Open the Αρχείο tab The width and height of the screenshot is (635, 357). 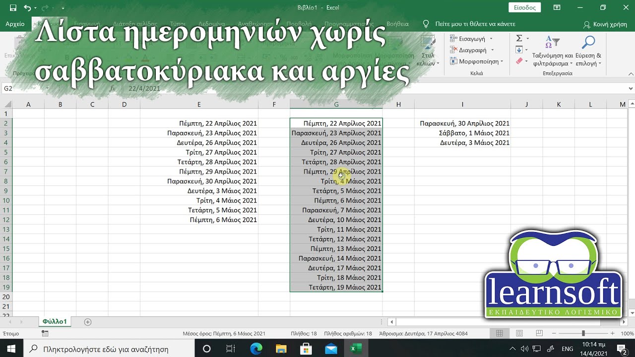[15, 24]
